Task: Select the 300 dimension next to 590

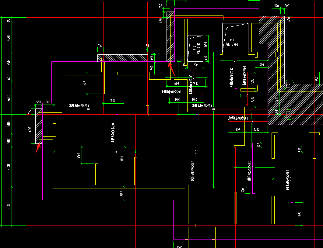Action: point(287,6)
